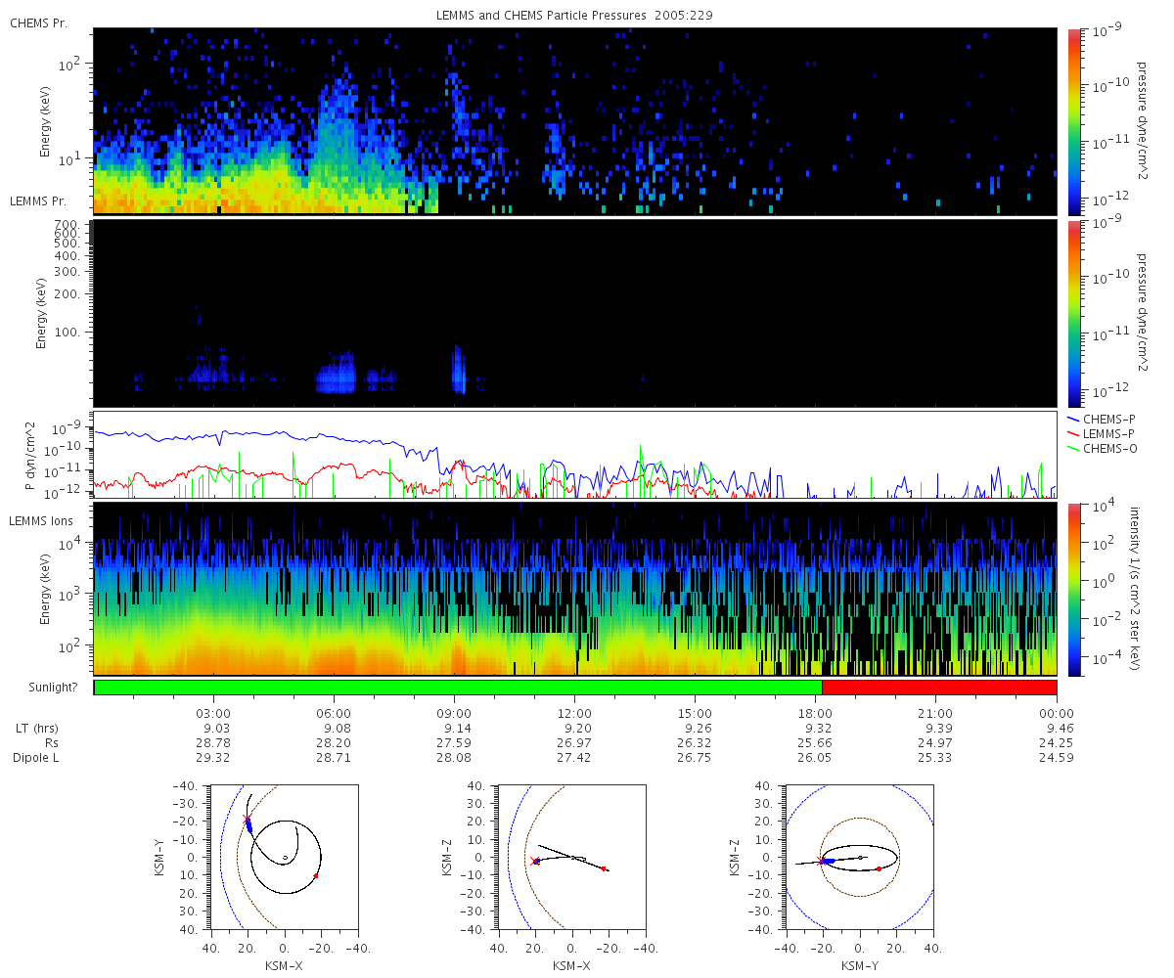1174x978 pixels.
Task: Click the Dipole L value "26.05"
Action: coord(816,758)
